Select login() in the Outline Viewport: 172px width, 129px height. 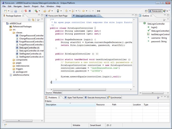coord(154,27)
